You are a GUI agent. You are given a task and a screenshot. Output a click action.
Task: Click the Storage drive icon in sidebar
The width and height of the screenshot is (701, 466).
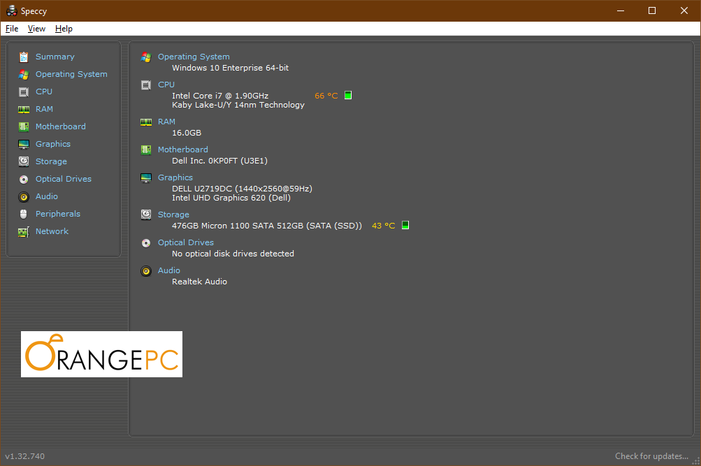pyautogui.click(x=24, y=161)
